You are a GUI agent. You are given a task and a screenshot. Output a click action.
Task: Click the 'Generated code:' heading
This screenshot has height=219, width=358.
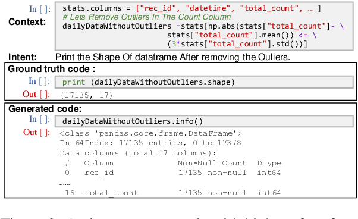click(45, 109)
